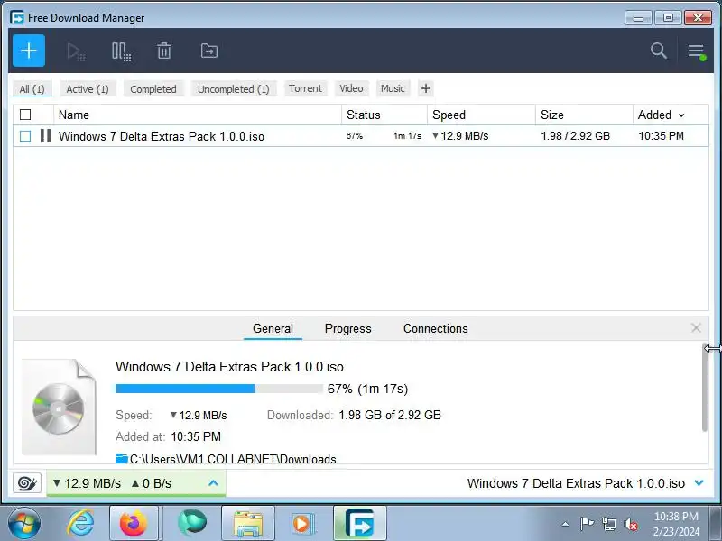Click the Move to folder icon

pyautogui.click(x=209, y=50)
